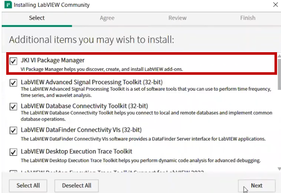Click the scrollbar down arrow
This screenshot has height=193, width=281.
(x=279, y=169)
